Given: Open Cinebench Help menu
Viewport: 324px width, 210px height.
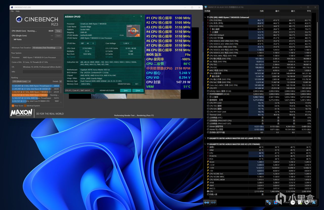Looking at the screenshot, I should tap(17, 11).
